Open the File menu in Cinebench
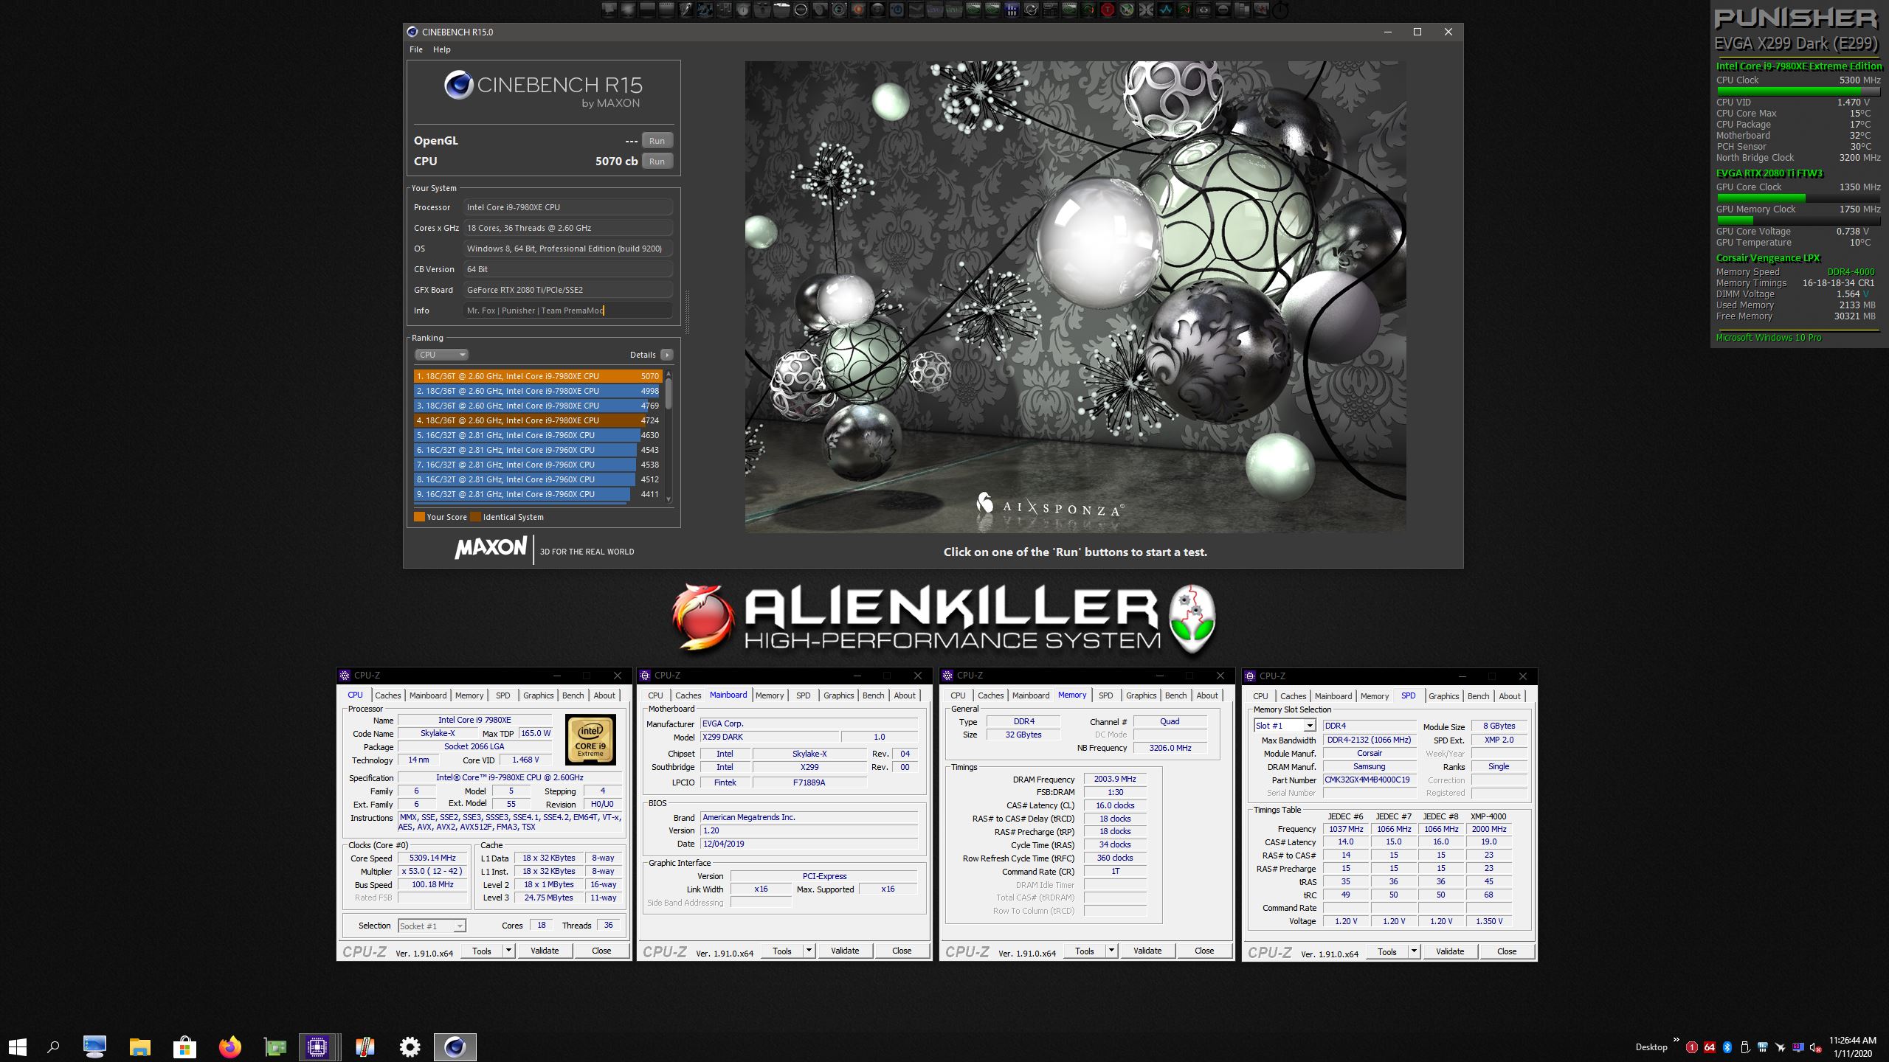 coord(416,49)
